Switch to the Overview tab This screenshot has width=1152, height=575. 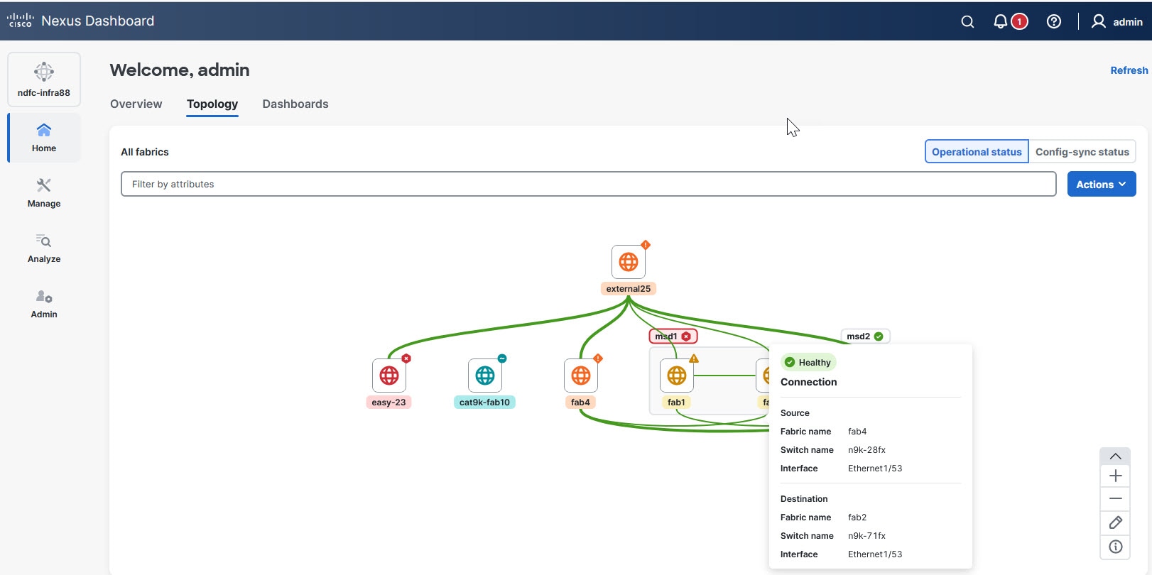[x=136, y=104]
